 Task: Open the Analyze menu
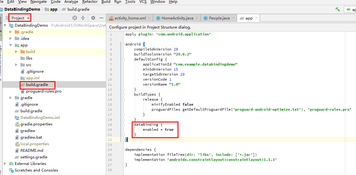click(x=71, y=2)
